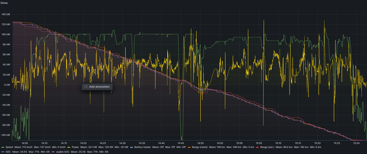Click the 60 kW y-axis label
367x154 pixels.
[x=6, y=55]
